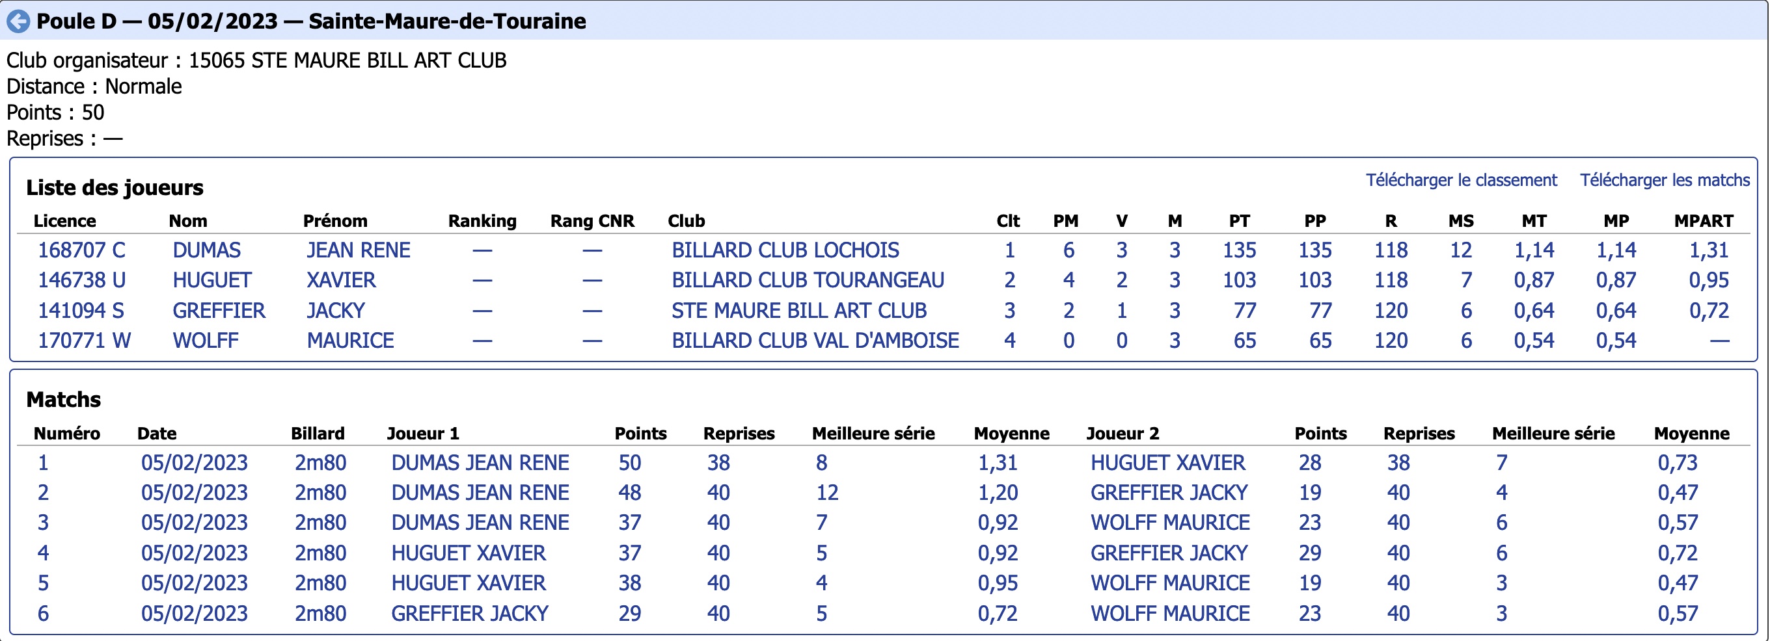Screen dimensions: 1770x641
Task: Open club STE MAURE BILL ART CLUB in table
Action: tap(798, 310)
